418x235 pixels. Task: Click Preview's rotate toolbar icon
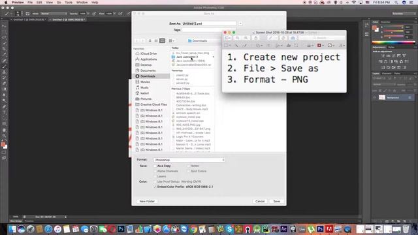(283, 38)
